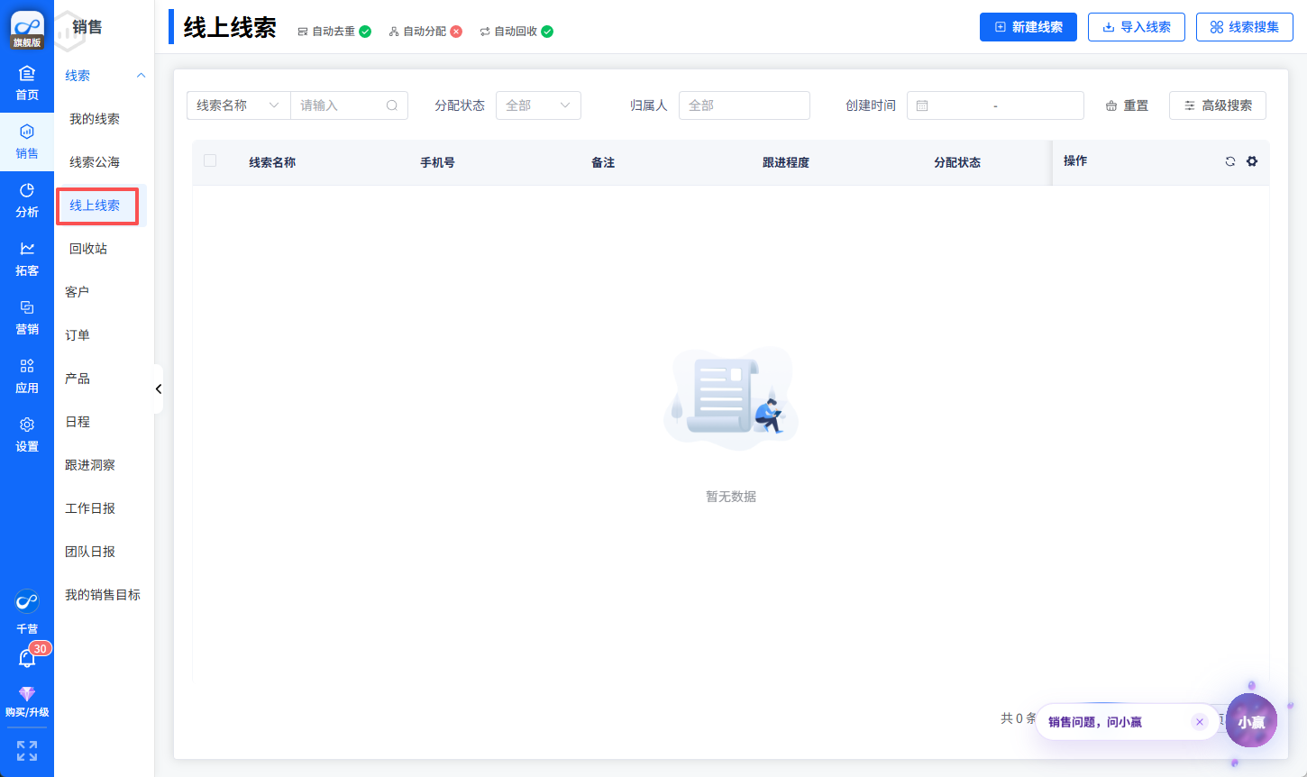Open table column settings gear icon
The image size is (1307, 777).
point(1252,161)
